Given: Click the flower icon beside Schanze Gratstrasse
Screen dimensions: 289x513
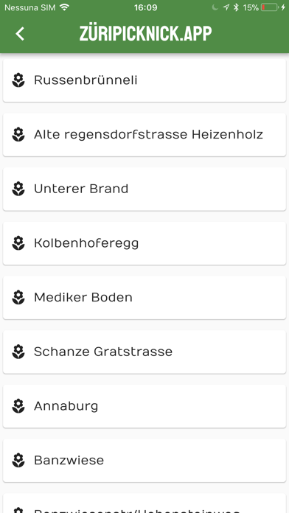Looking at the screenshot, I should [18, 352].
